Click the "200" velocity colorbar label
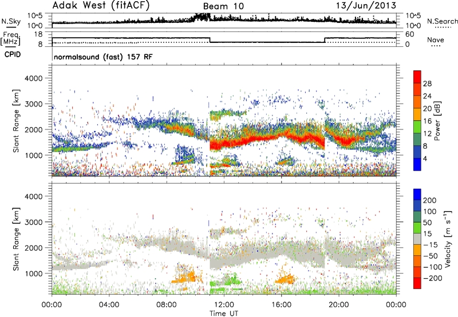Viewport: 458px width, 317px height. [430, 200]
